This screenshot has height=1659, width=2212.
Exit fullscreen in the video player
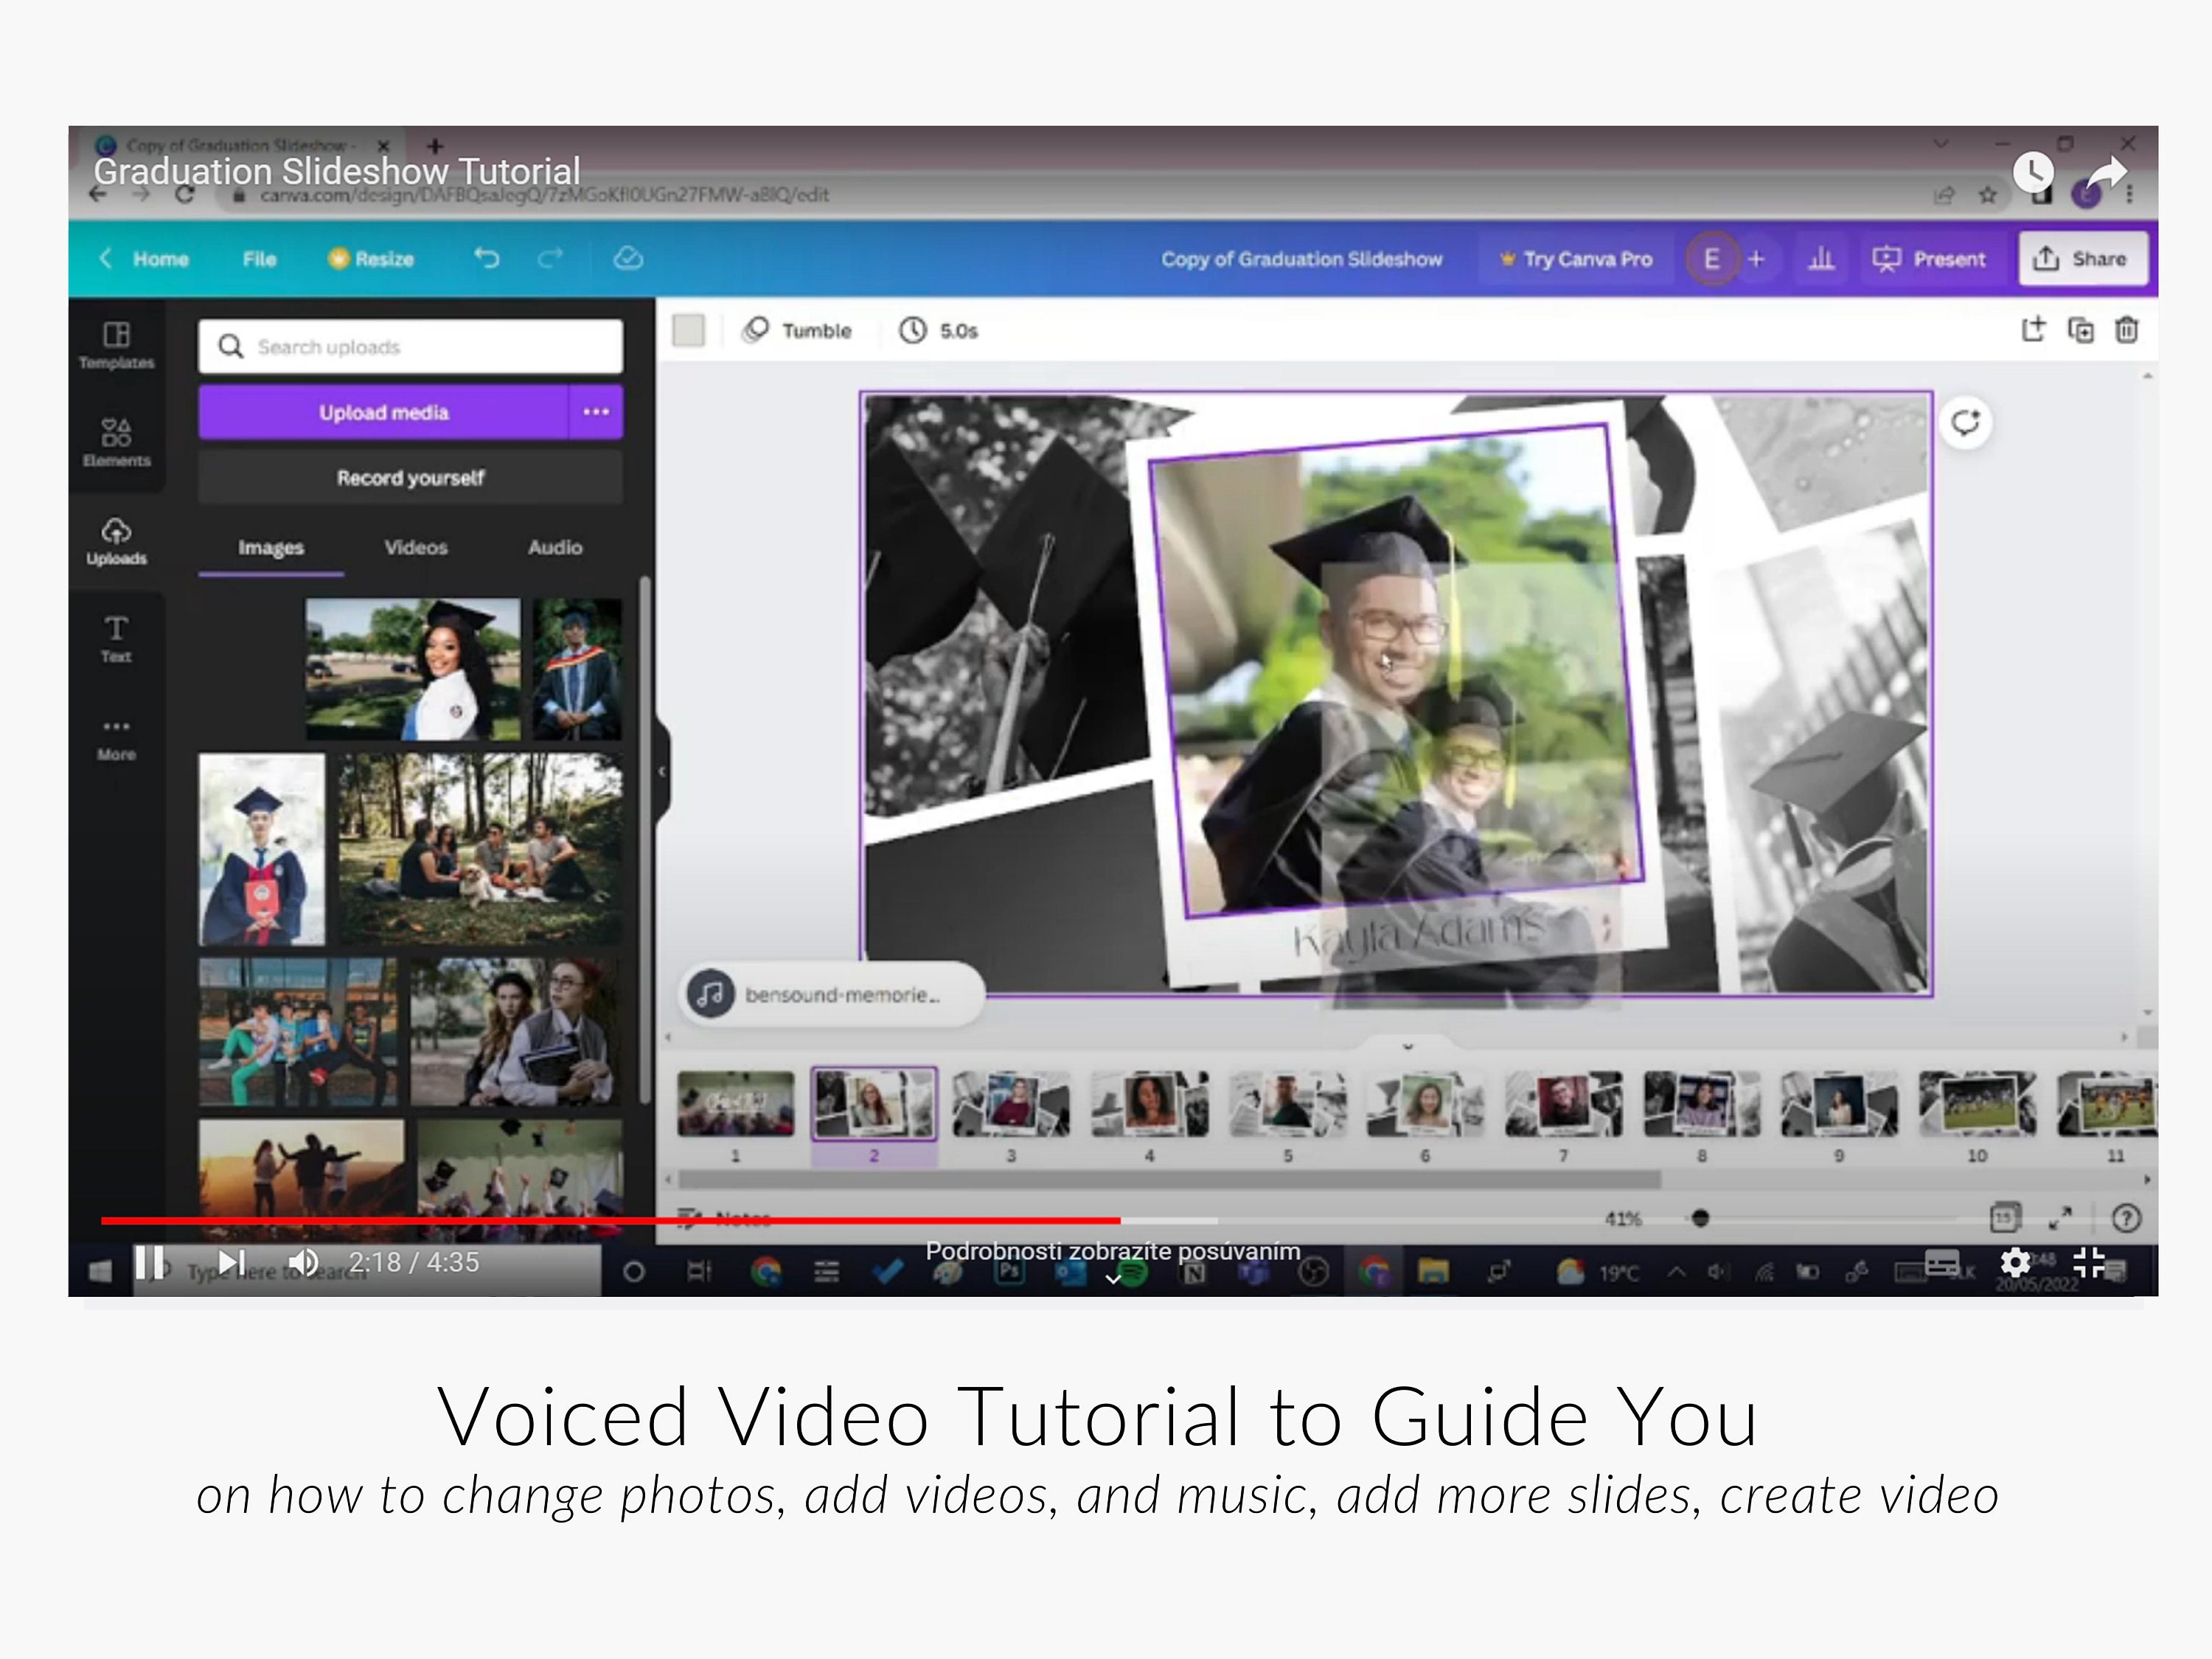pyautogui.click(x=2089, y=1263)
